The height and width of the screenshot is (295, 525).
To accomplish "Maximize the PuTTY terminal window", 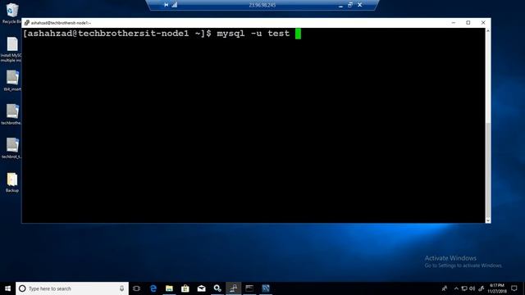I will click(x=468, y=23).
